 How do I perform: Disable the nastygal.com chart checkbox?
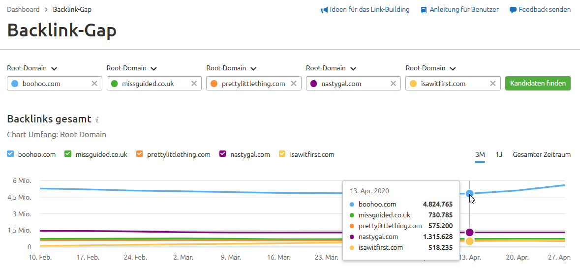223,154
